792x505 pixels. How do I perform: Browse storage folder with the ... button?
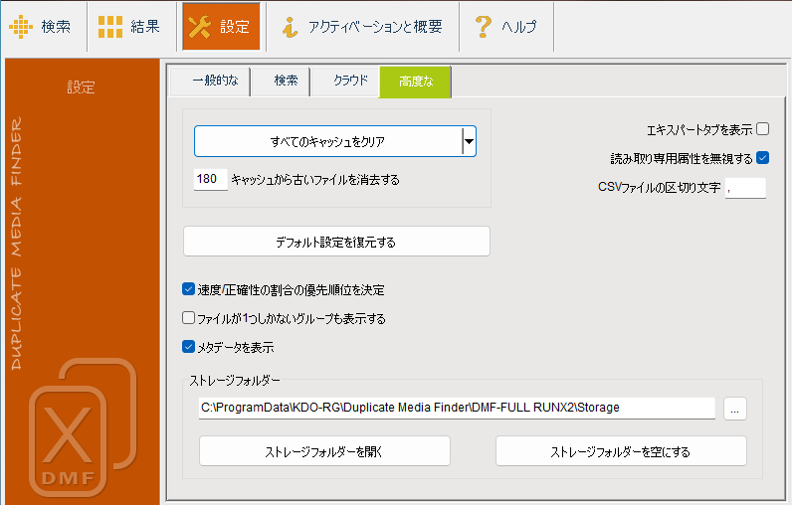coord(735,409)
